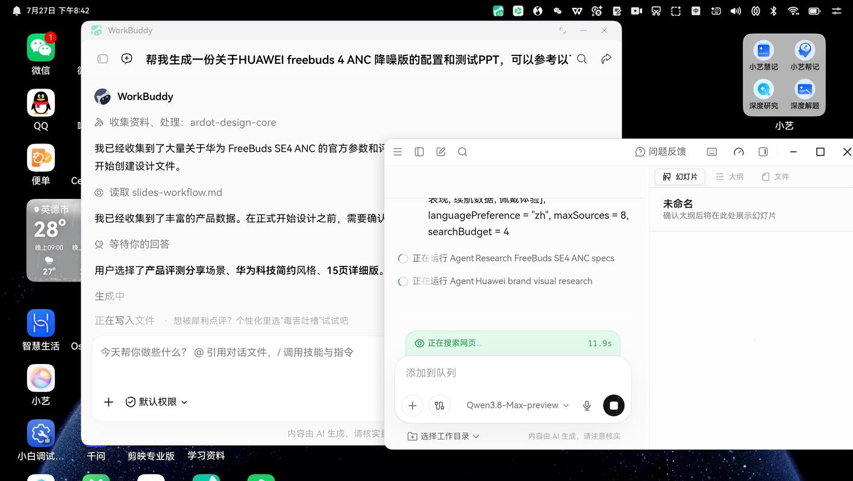Toggle the left sidebar in the front window
853x481 pixels.
[419, 152]
